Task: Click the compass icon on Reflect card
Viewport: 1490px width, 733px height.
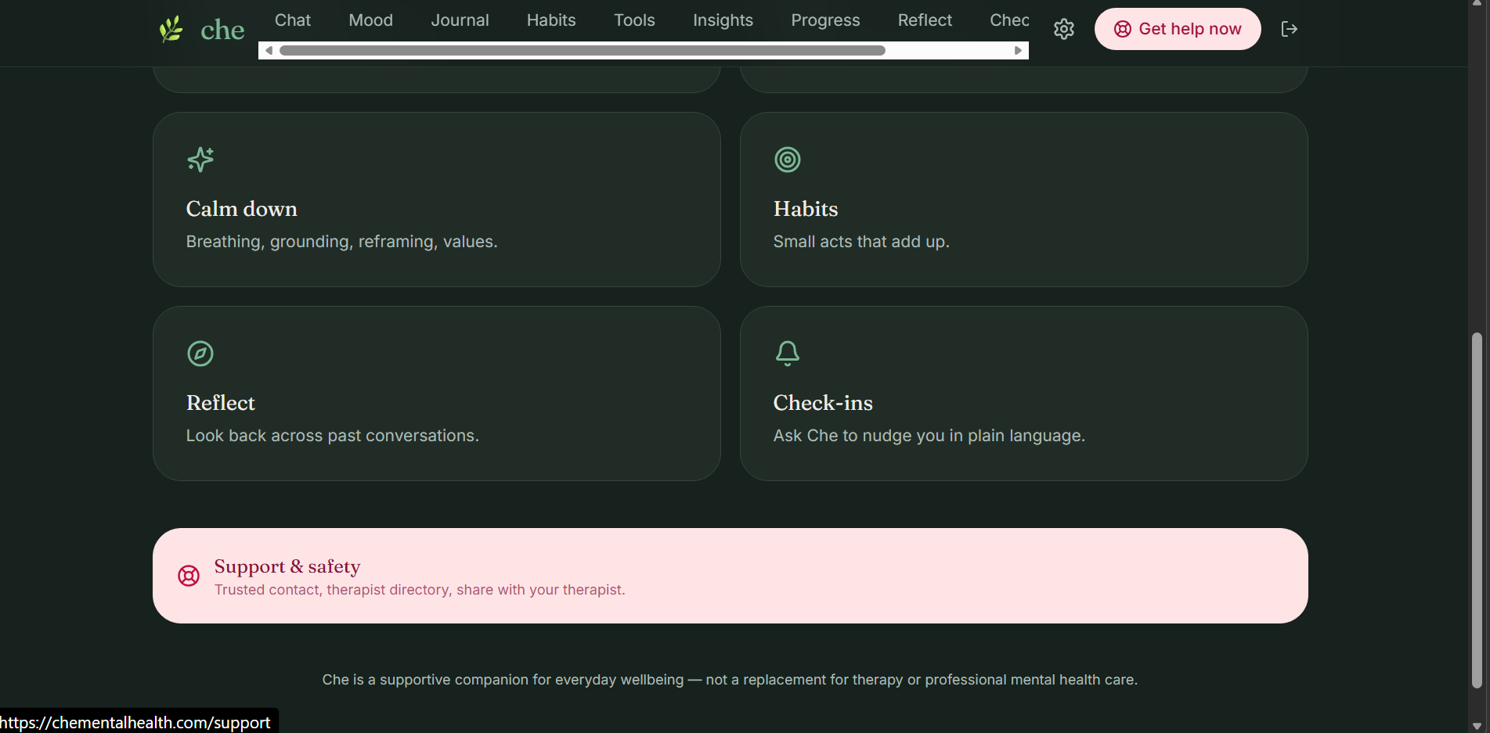Action: pyautogui.click(x=200, y=354)
